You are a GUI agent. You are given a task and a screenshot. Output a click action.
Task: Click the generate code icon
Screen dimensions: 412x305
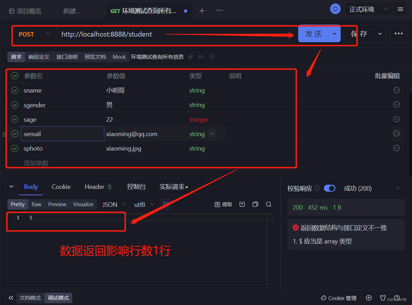pyautogui.click(x=201, y=57)
